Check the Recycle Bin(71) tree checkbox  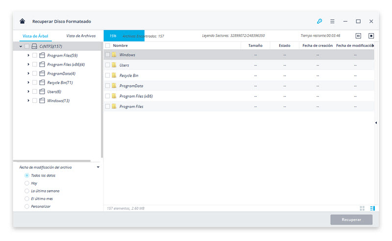35,82
